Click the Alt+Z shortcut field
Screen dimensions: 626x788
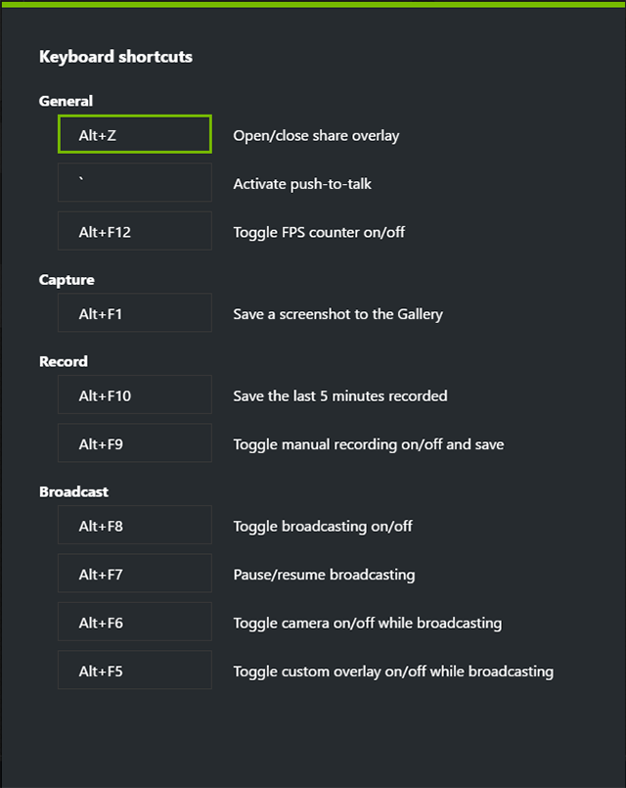(134, 135)
